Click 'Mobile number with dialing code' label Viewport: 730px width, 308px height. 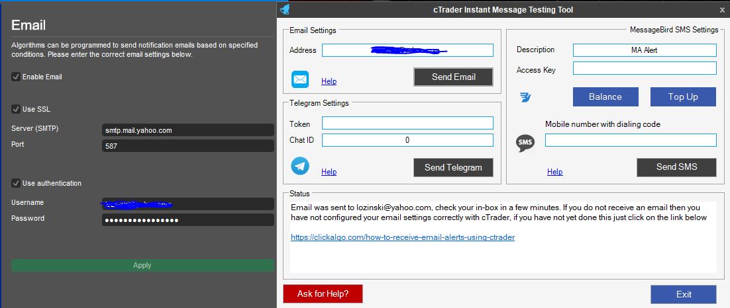click(602, 124)
